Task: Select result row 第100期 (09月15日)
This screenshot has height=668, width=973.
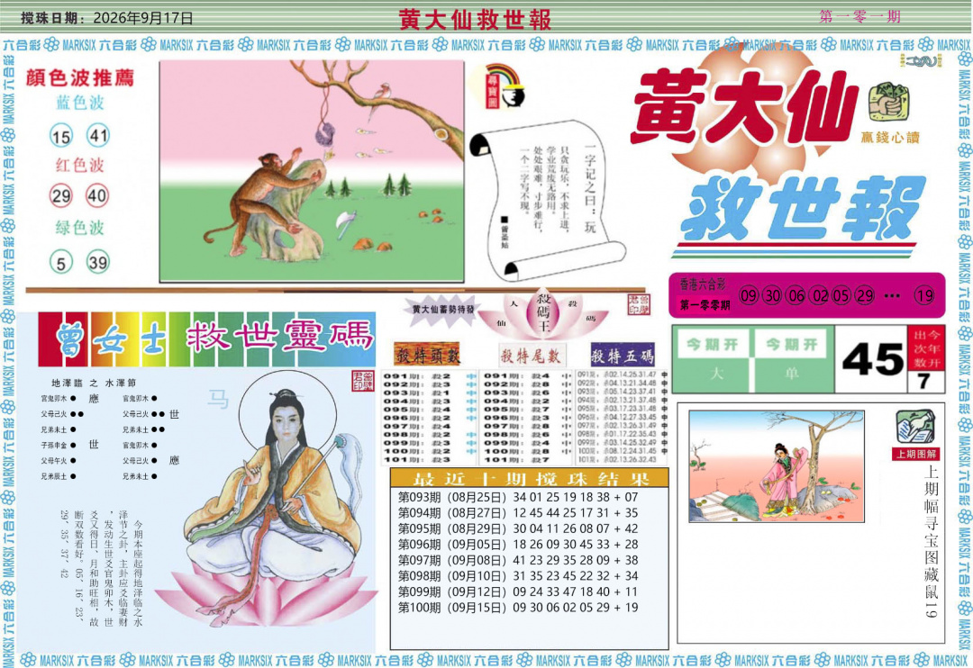Action: pos(518,607)
